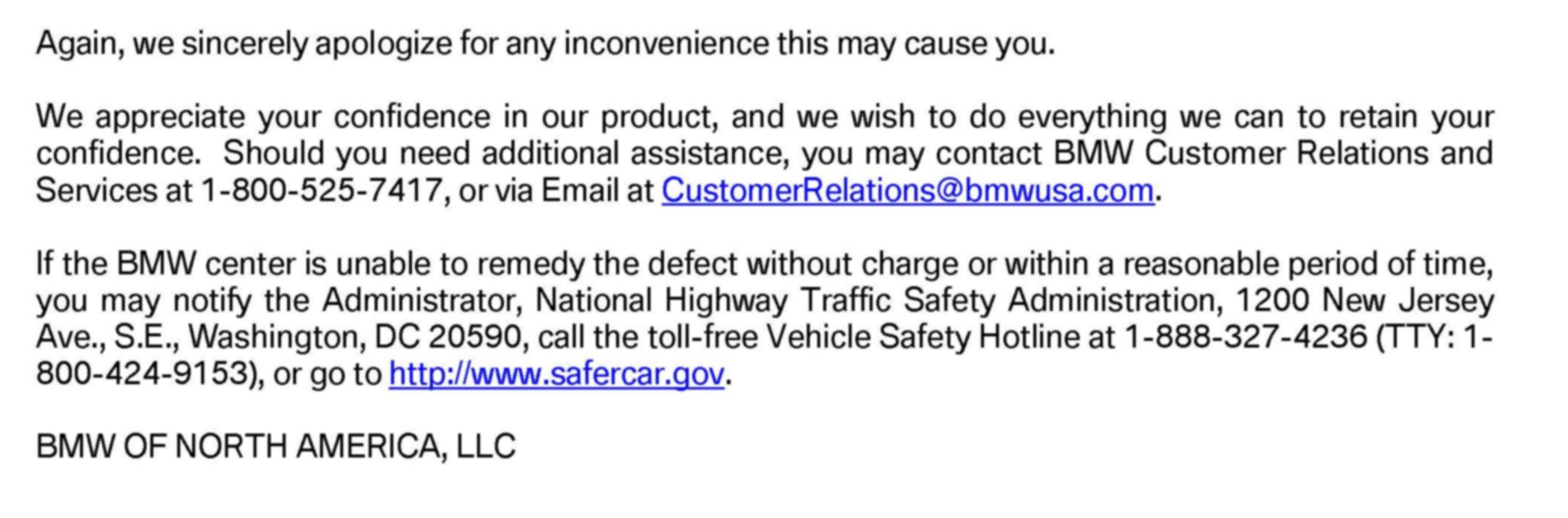This screenshot has width=1568, height=518.
Task: Open the CustomerRelations@bmwusa.com email link
Action: [x=908, y=191]
